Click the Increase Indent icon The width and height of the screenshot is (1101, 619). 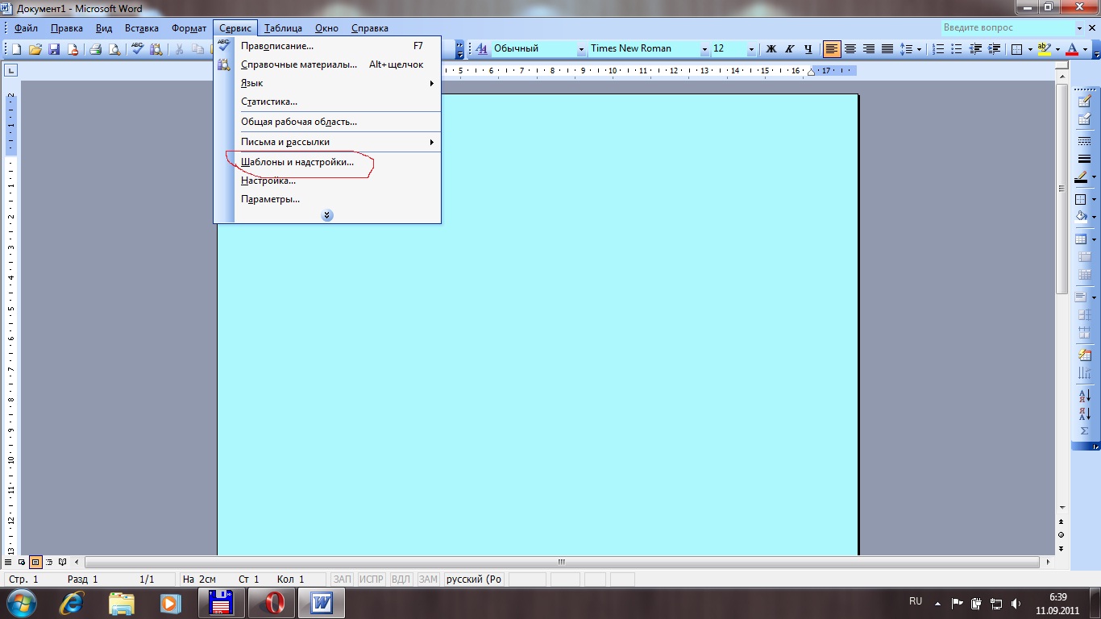pyautogui.click(x=995, y=49)
